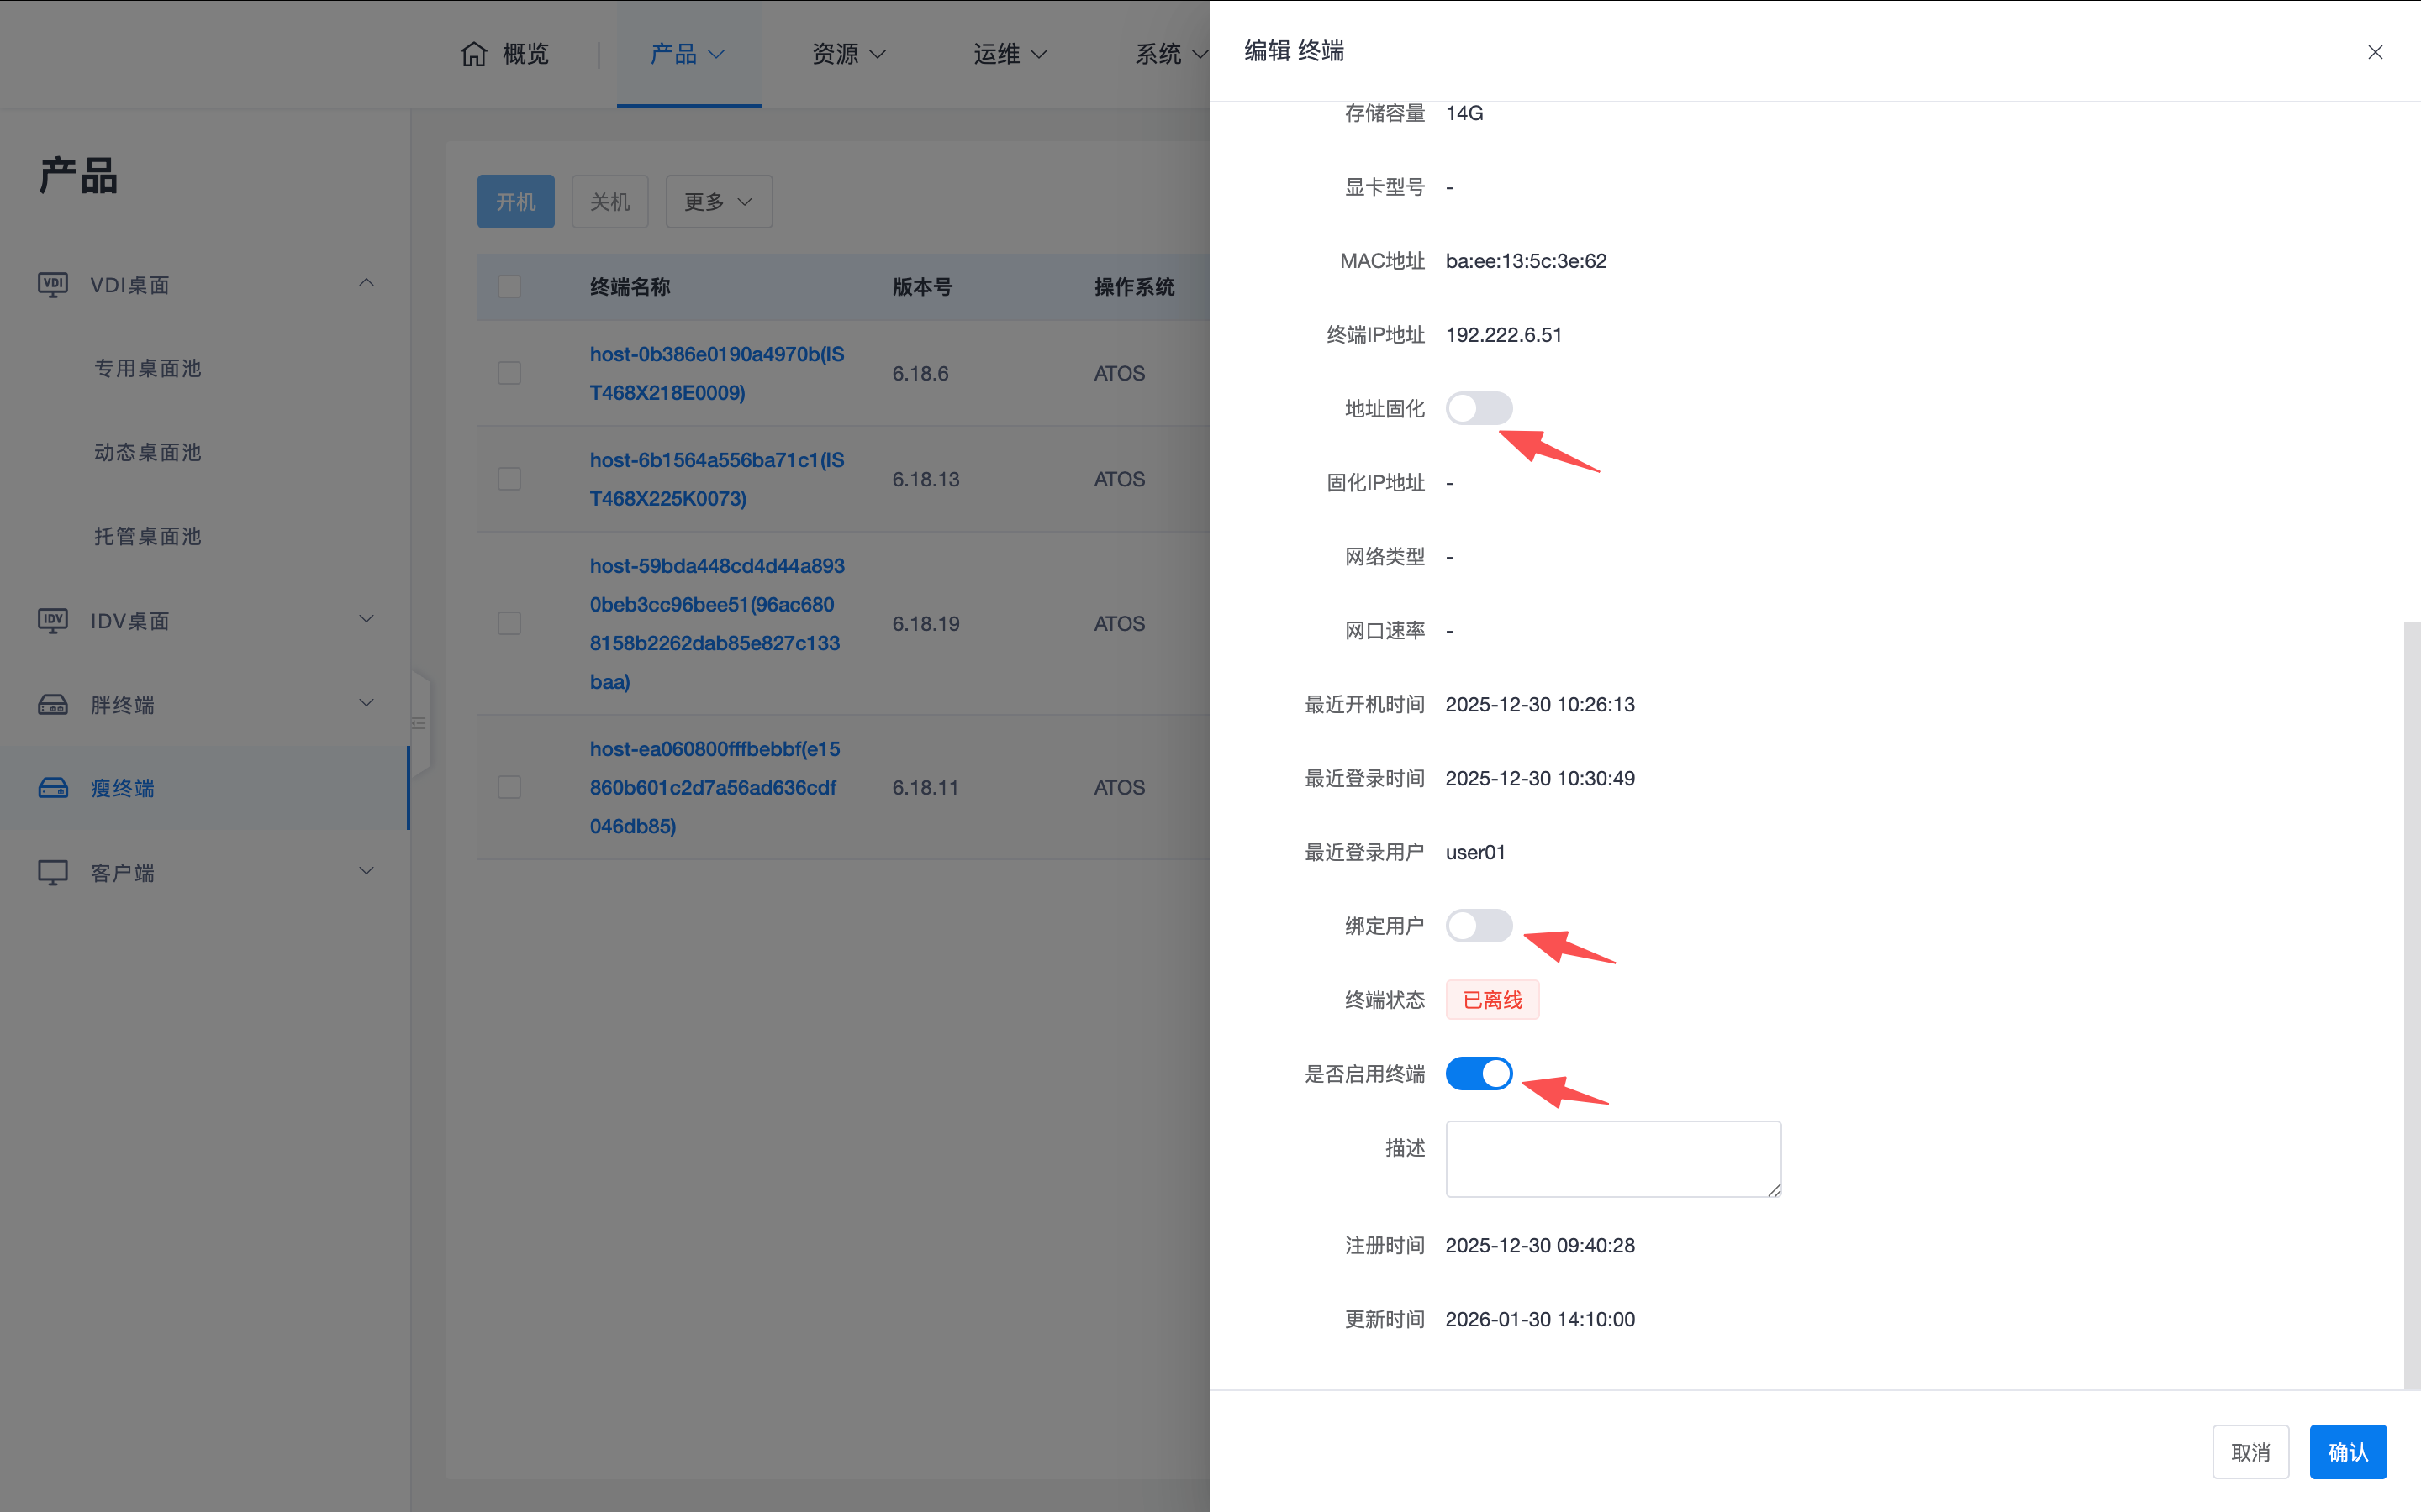Screen dimensions: 2421x1512
Task: Expand the 胖终端 section chevron
Action: [367, 703]
